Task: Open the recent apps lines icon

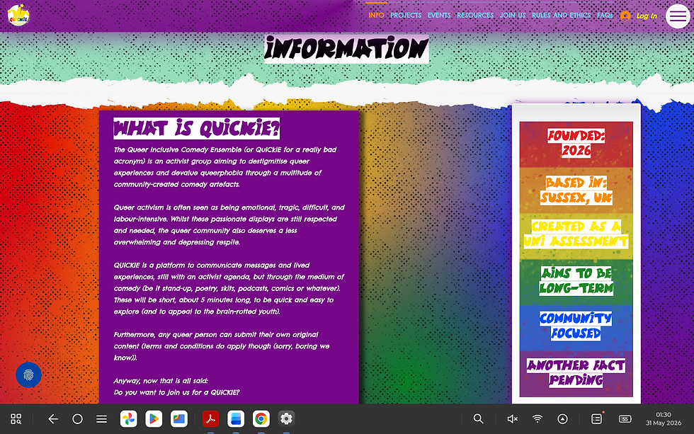Action: [x=102, y=419]
